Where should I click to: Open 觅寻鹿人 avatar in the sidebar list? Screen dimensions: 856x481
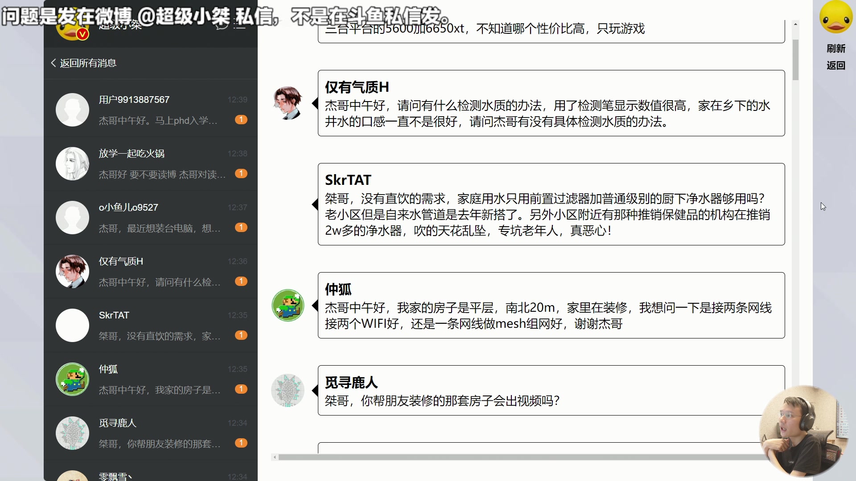72,433
